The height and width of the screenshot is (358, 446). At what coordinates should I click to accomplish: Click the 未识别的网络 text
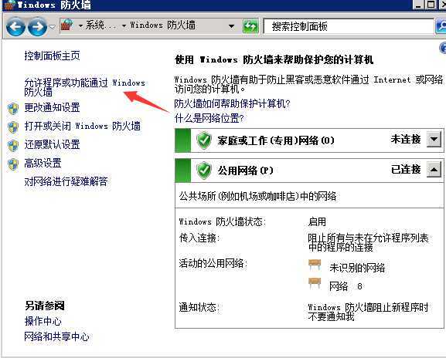click(357, 268)
